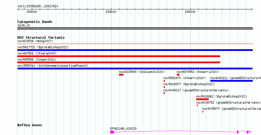Select the thin red nsv833536 variant line
261x135 pixels.
click(135, 44)
